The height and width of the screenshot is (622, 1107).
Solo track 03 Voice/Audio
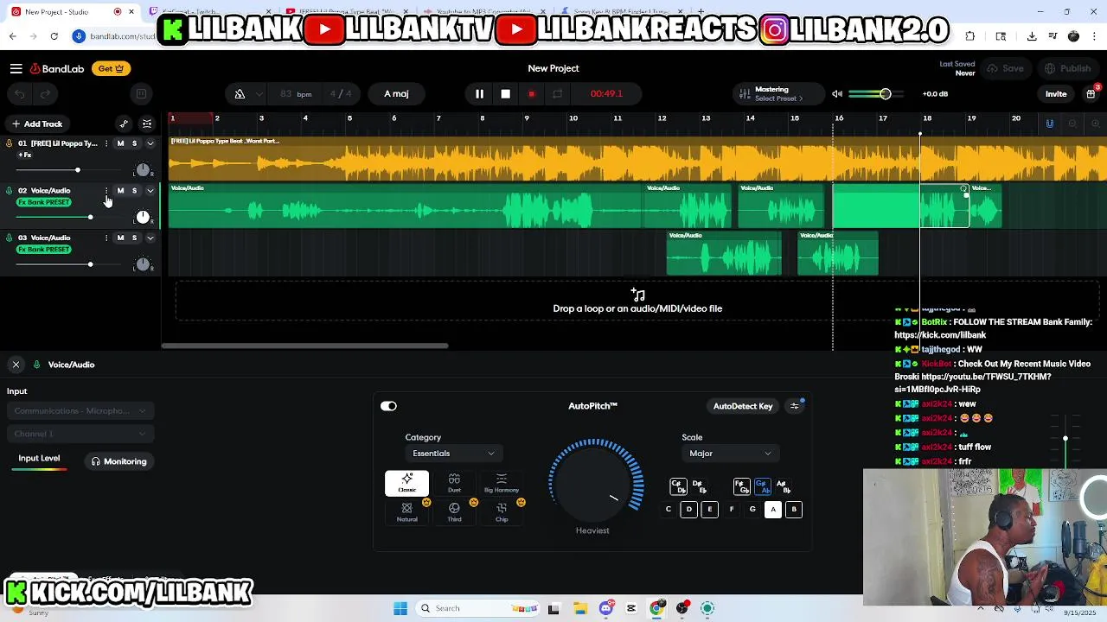[134, 238]
